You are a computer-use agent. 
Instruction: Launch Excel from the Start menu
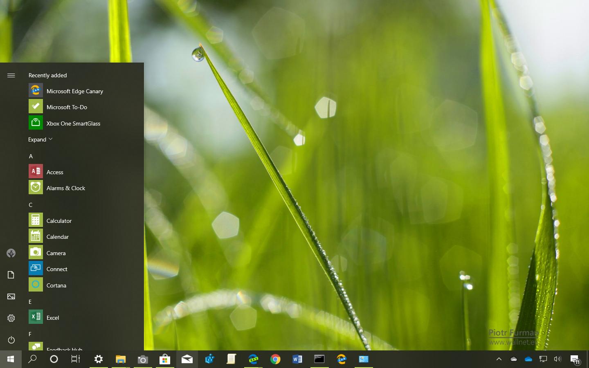[x=53, y=317]
